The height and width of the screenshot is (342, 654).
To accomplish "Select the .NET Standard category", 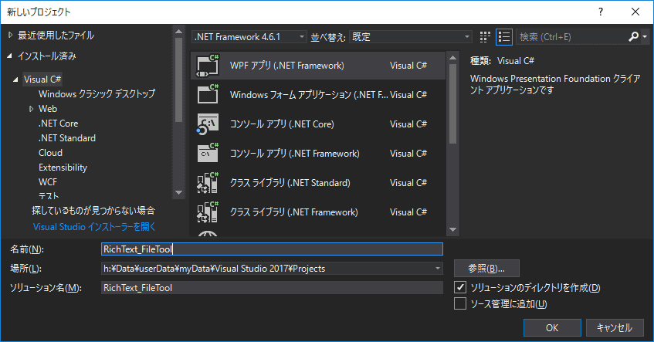I will pos(67,138).
